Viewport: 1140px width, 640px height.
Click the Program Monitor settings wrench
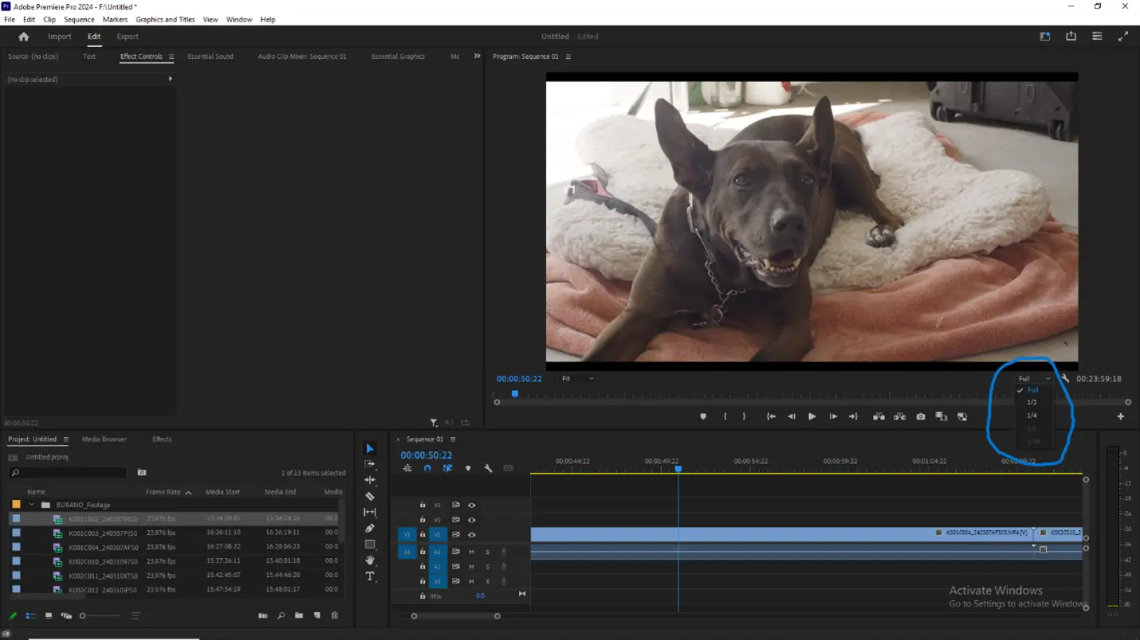[x=1064, y=379]
